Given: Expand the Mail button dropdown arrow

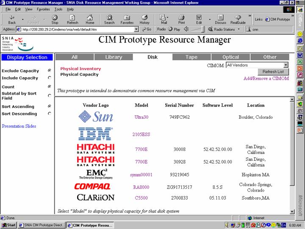Looking at the screenshot, I should (x=167, y=17).
